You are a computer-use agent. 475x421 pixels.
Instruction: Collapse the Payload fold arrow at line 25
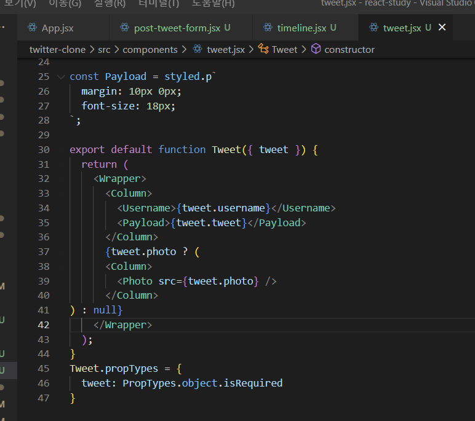[61, 77]
